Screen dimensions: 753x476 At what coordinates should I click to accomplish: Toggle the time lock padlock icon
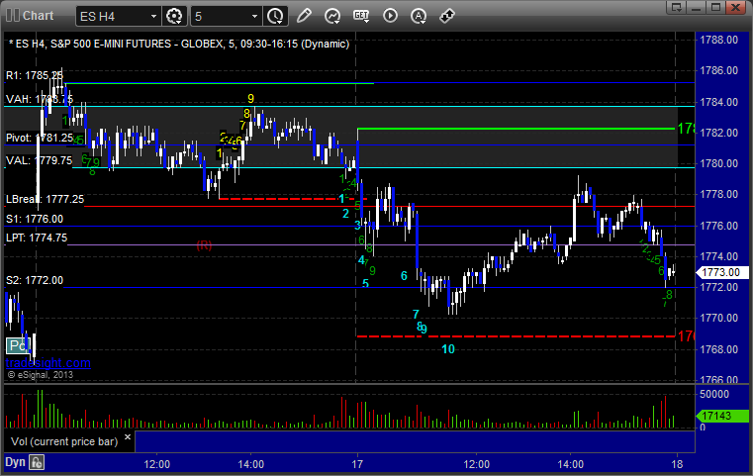point(37,462)
